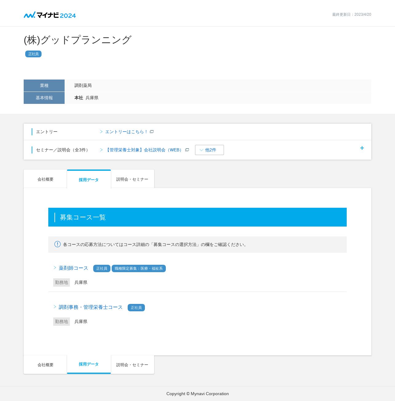395x401 pixels.
Task: Click the エントリー row label
Action: (x=47, y=132)
